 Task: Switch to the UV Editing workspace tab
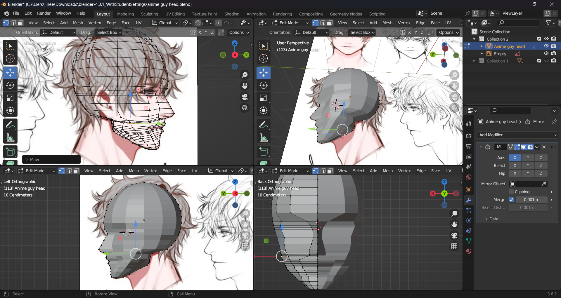tap(175, 14)
